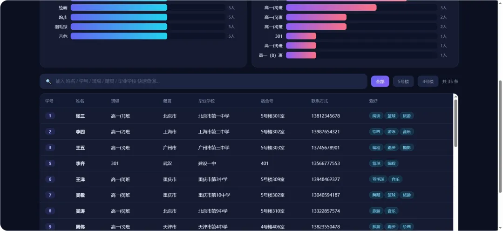Click the 爱好 column header
The image size is (503, 231).
click(374, 101)
